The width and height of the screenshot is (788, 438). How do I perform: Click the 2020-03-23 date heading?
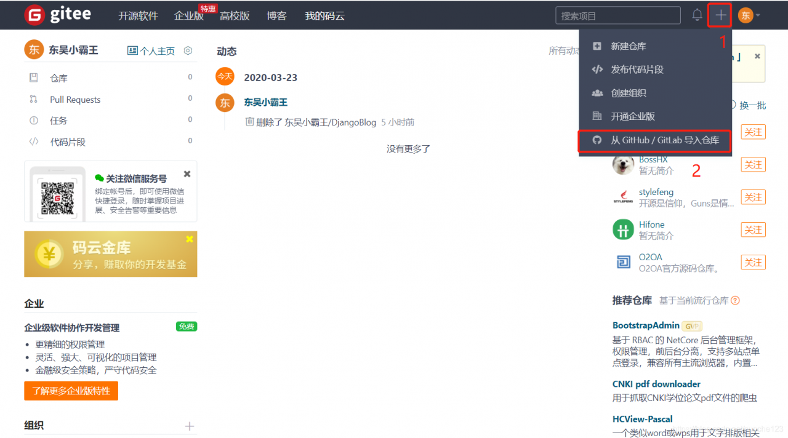pos(270,78)
